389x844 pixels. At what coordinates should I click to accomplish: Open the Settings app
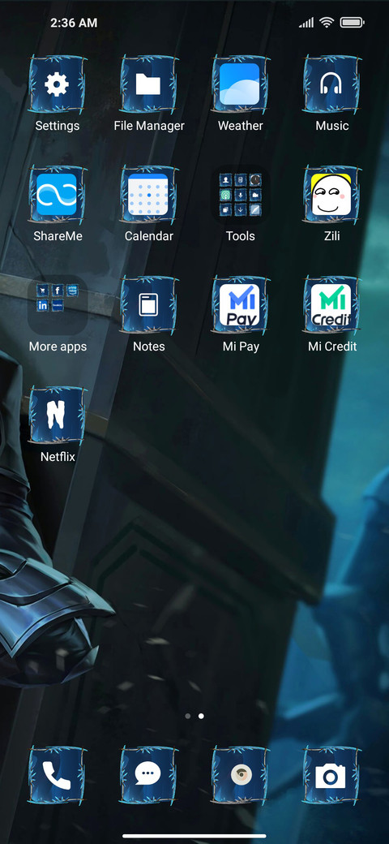pos(57,84)
